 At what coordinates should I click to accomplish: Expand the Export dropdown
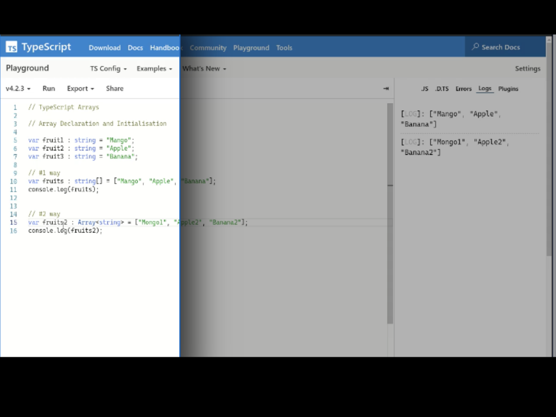[80, 88]
